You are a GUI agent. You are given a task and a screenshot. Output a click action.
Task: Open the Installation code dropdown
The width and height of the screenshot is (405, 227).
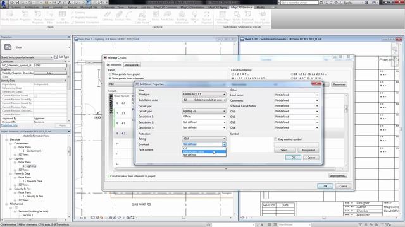[204, 100]
